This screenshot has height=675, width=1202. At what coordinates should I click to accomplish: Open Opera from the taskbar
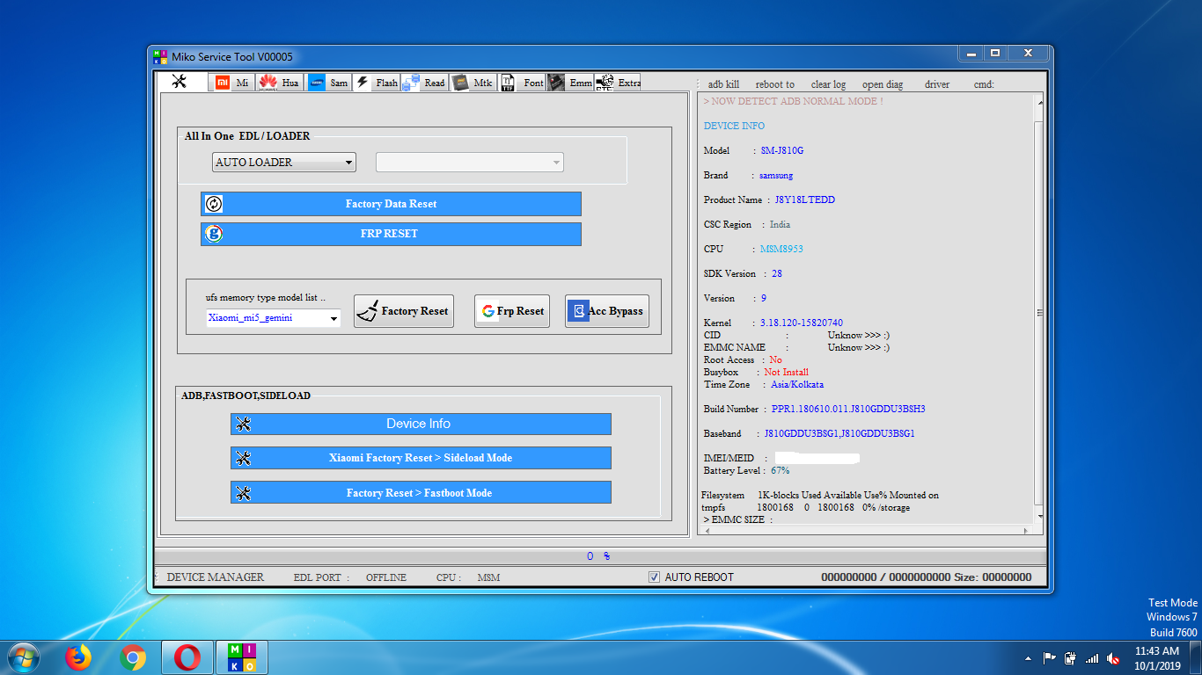tap(187, 657)
